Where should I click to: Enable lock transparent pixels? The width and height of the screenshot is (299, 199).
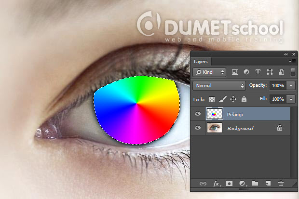(212, 99)
